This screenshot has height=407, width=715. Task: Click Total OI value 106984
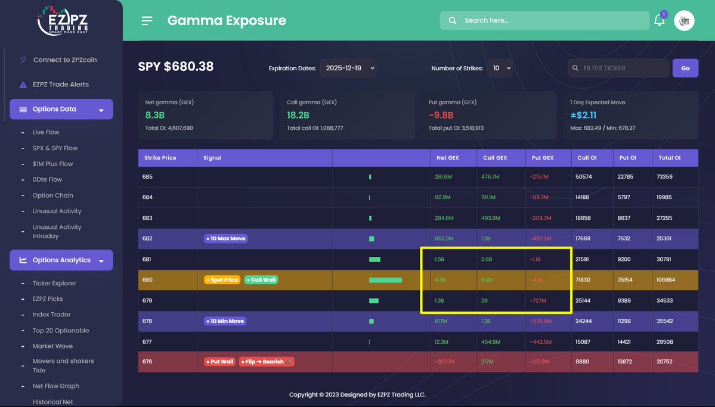(666, 280)
